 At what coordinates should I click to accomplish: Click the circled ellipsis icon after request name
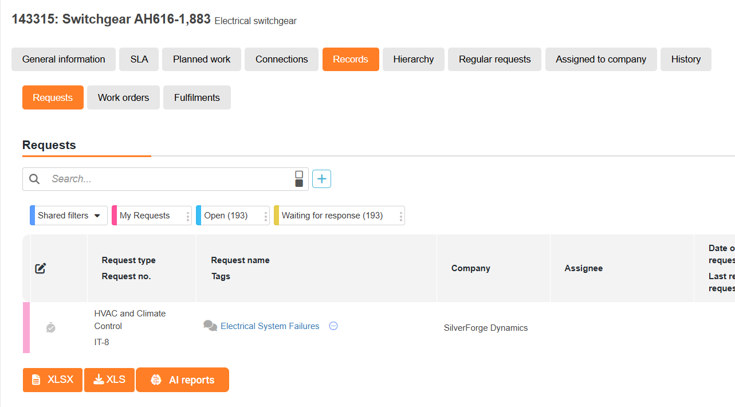[x=333, y=326]
